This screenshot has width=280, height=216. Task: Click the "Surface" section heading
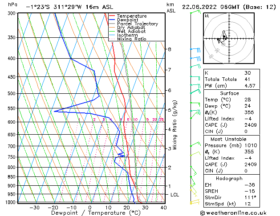(229, 93)
